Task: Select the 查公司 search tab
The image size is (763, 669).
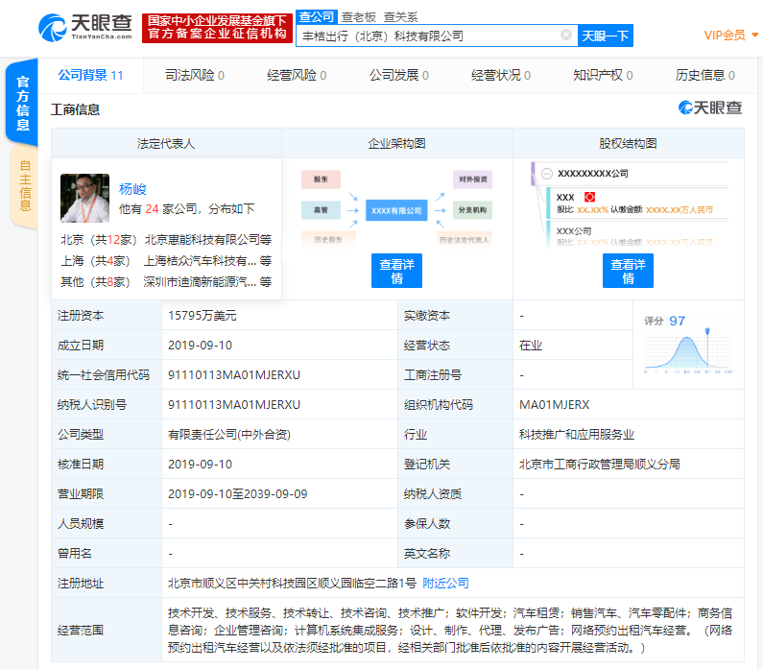Action: click(x=317, y=17)
